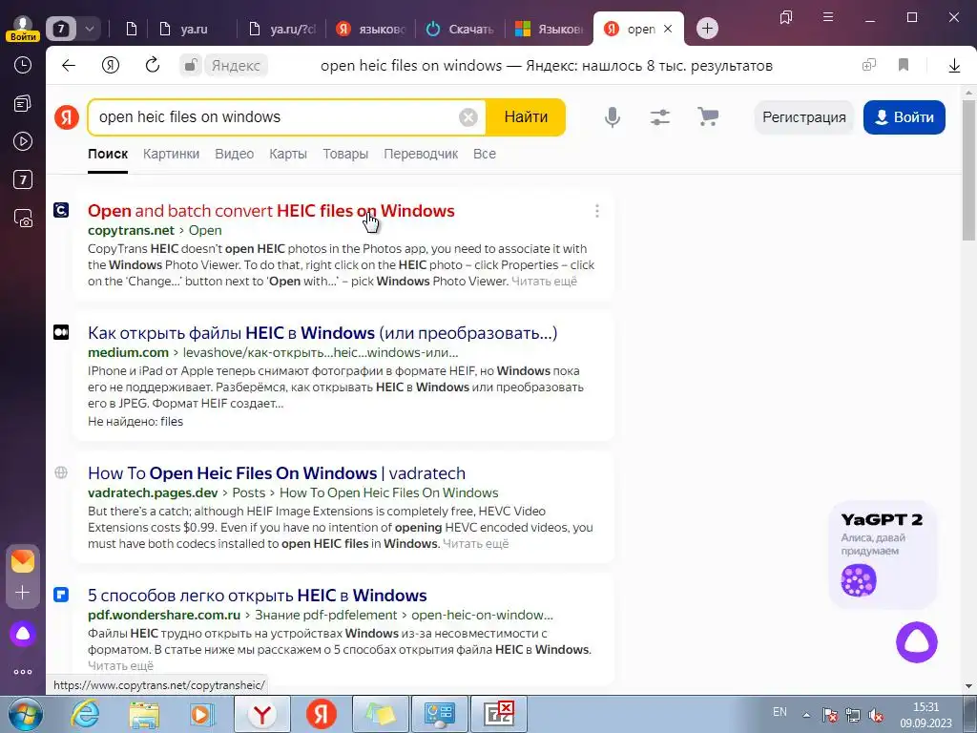Open the tab counter showing 7
This screenshot has height=733, width=977.
point(61,29)
